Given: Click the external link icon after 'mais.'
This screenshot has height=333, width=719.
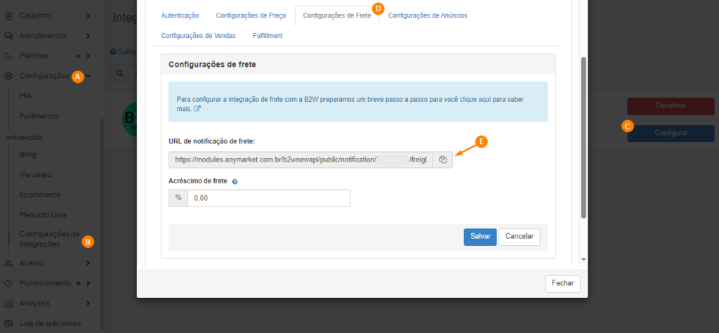Looking at the screenshot, I should tap(197, 109).
